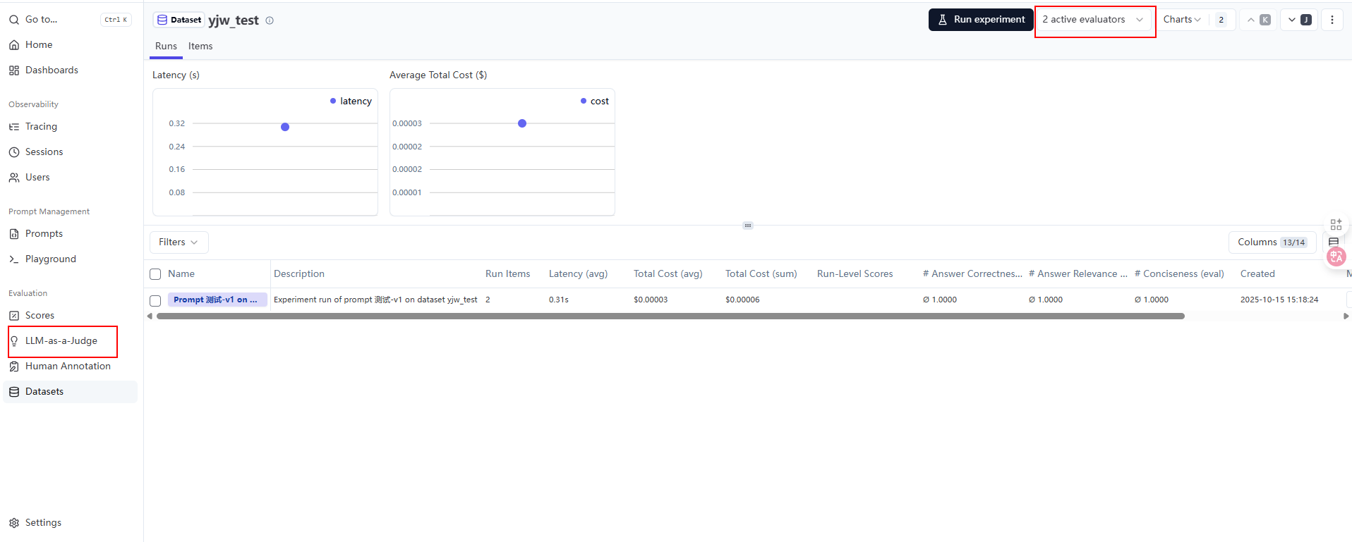This screenshot has height=542, width=1352.
Task: Open the Filters dropdown
Action: coord(179,242)
